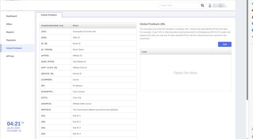
Task: Click the Commission affiliate received note
Action: (95, 110)
